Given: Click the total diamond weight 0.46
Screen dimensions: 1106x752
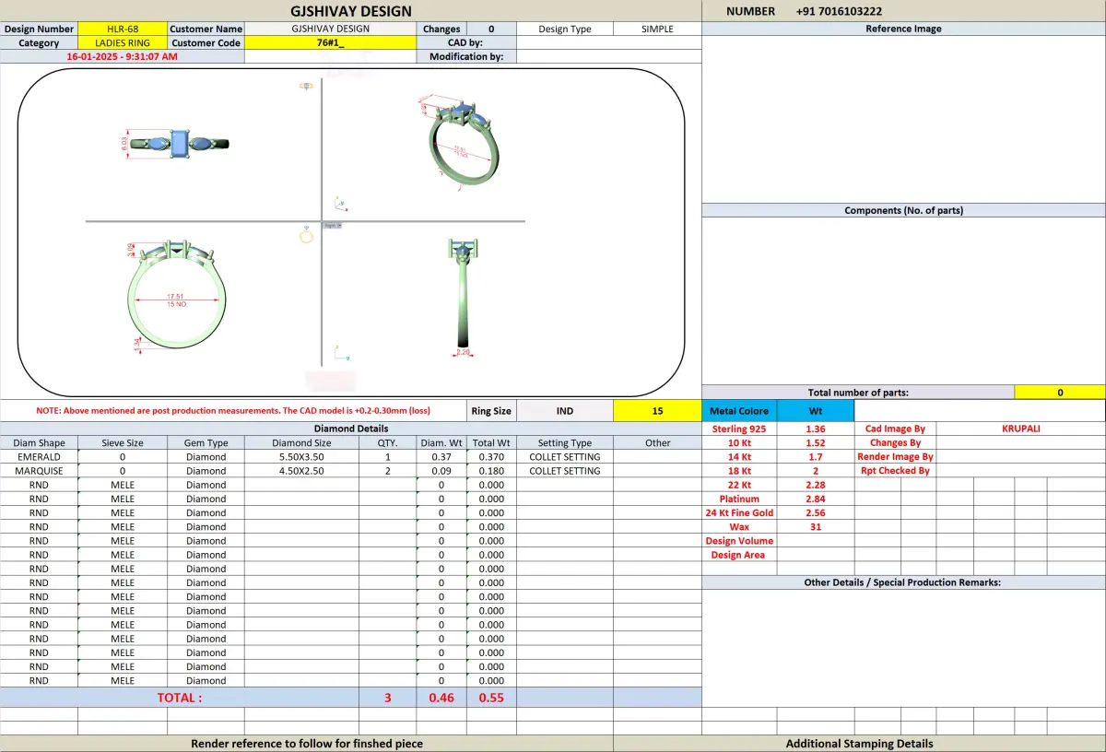Looking at the screenshot, I should point(441,698).
